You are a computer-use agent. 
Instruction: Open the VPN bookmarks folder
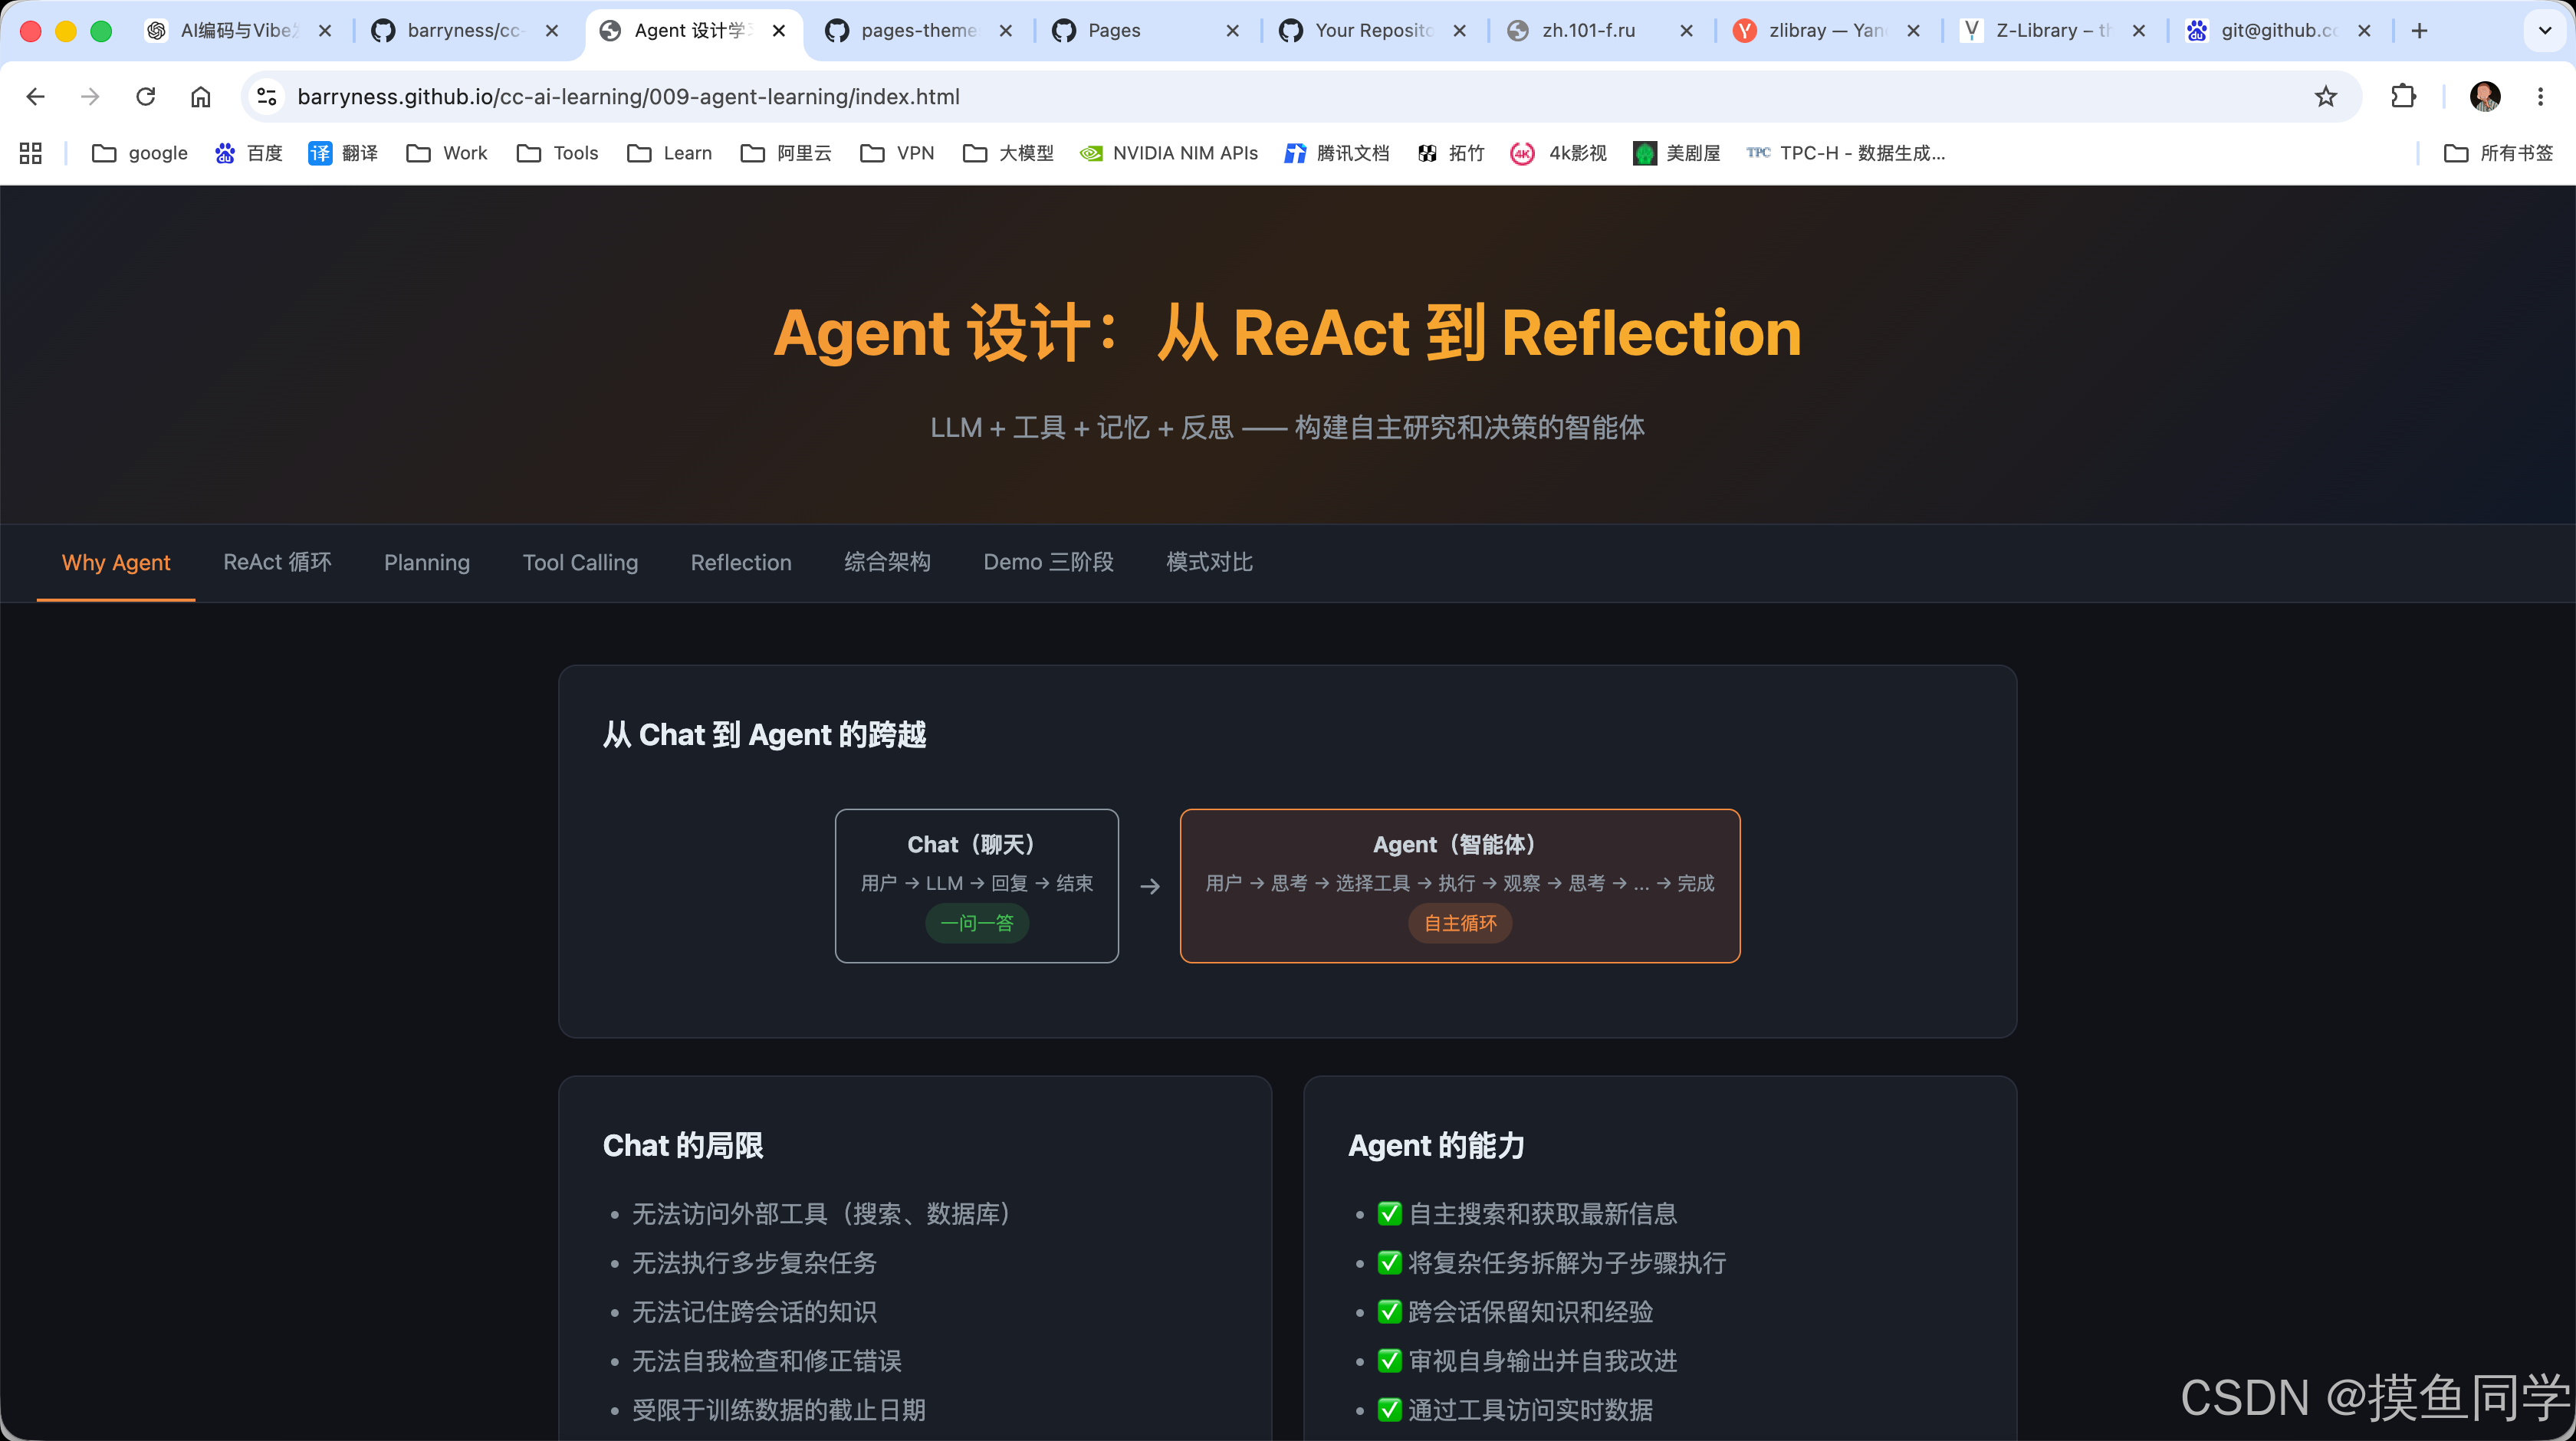tap(897, 153)
